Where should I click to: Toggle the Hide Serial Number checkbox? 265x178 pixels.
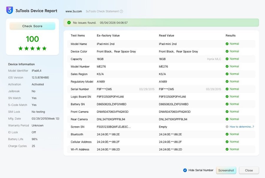185,170
